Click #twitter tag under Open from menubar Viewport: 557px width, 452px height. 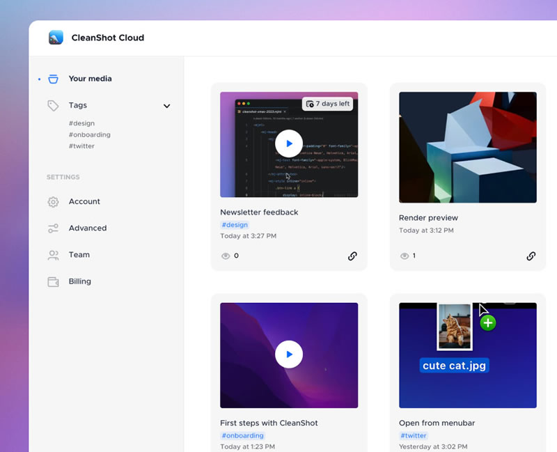tap(414, 435)
